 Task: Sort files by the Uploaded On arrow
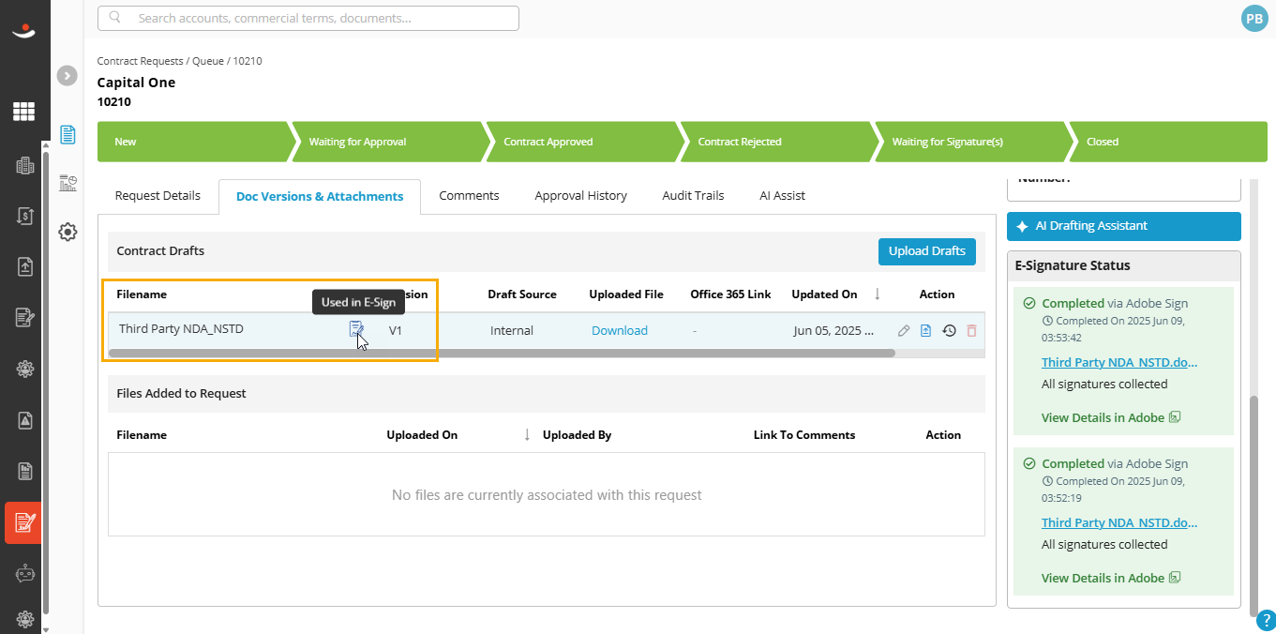click(527, 434)
